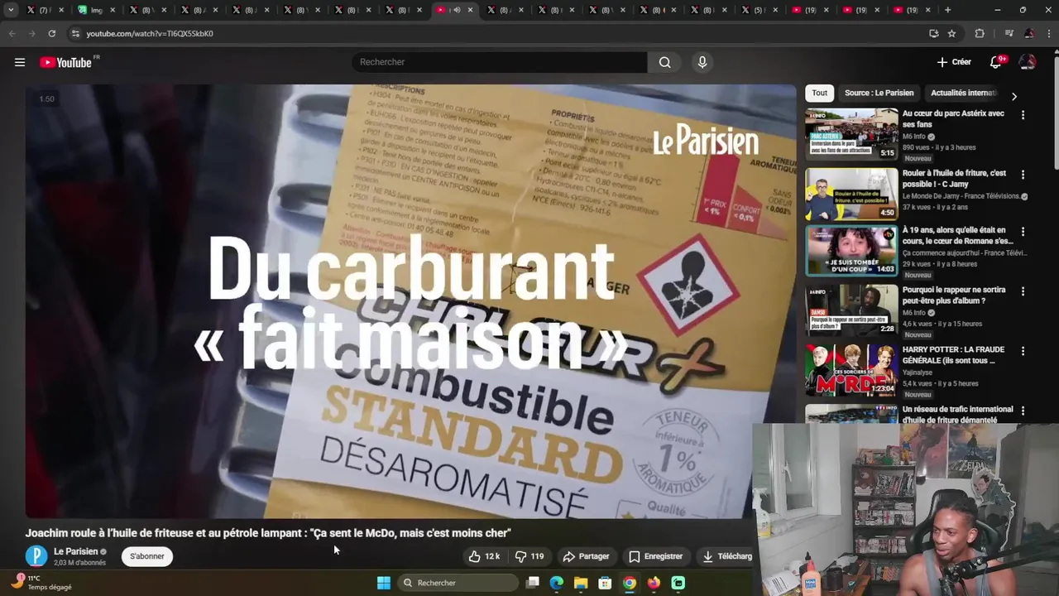Open options menu for Au cœur du parc Astérix video
This screenshot has width=1059, height=596.
1023,115
